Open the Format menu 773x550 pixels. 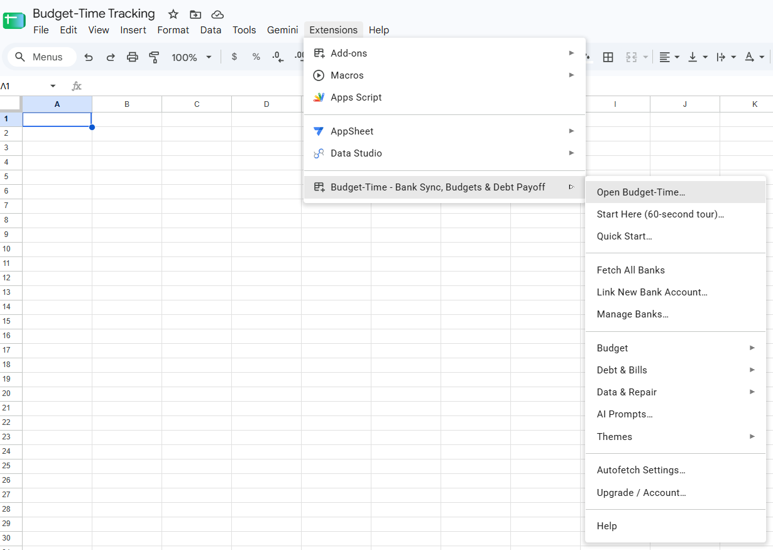(x=173, y=30)
